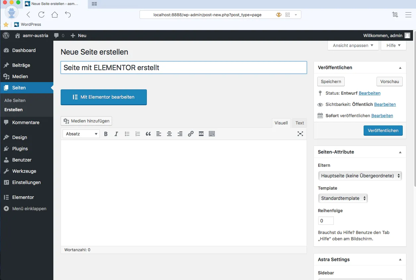Insert a bulleted list
This screenshot has width=416, height=280.
tap(127, 134)
